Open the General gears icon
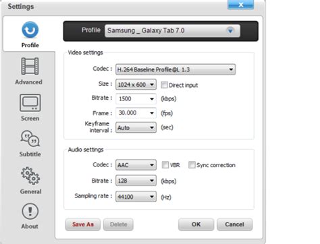320x244 pixels. tap(30, 176)
